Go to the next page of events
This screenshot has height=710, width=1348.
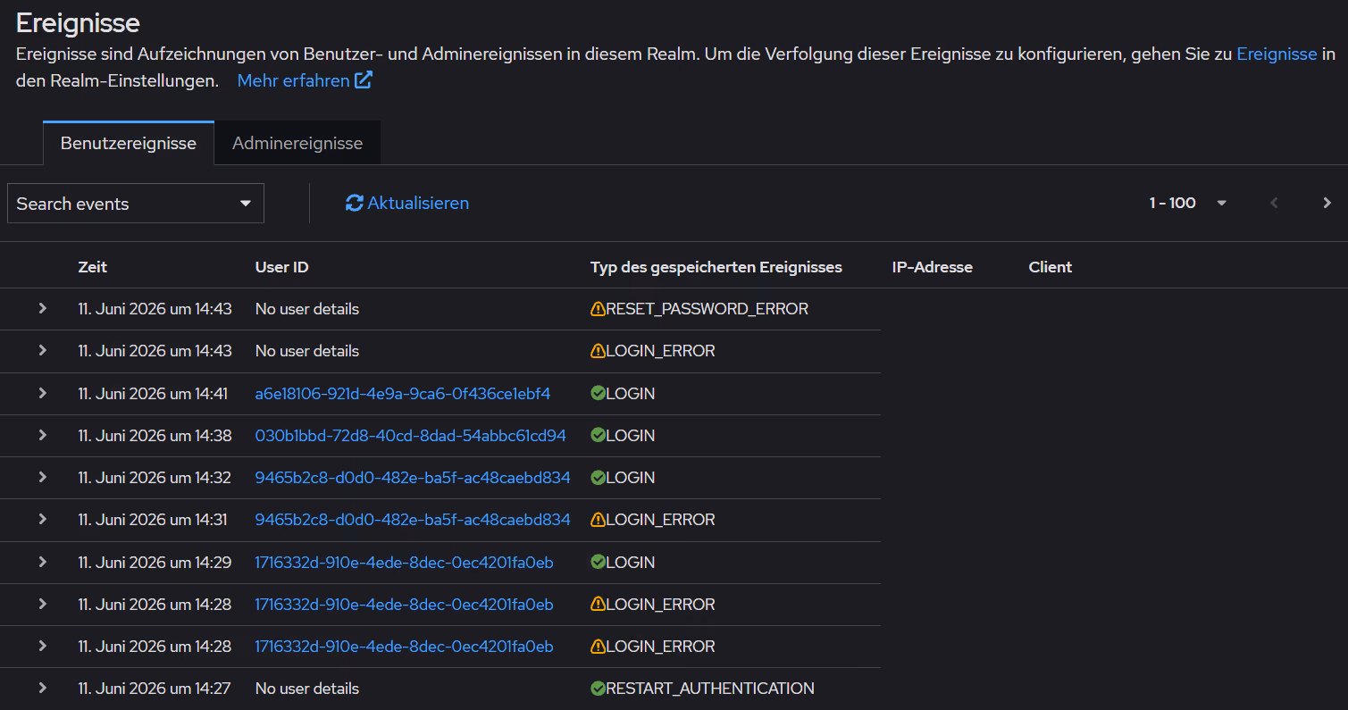pos(1327,203)
